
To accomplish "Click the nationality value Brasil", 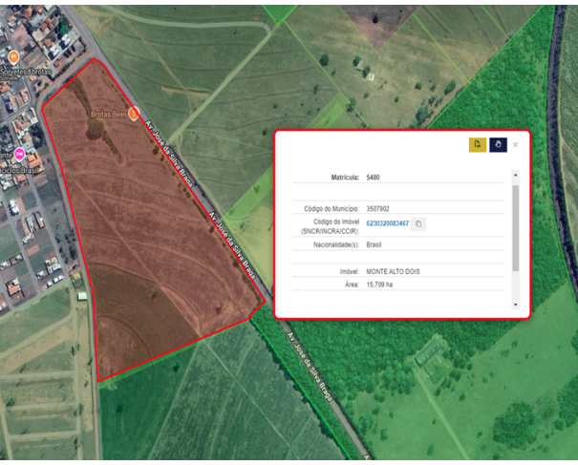I will [x=374, y=244].
